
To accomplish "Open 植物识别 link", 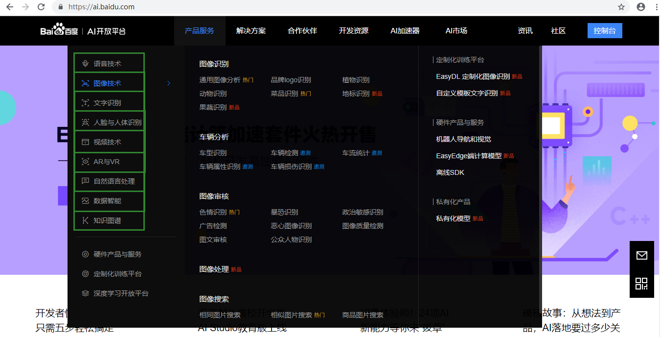I will click(356, 80).
